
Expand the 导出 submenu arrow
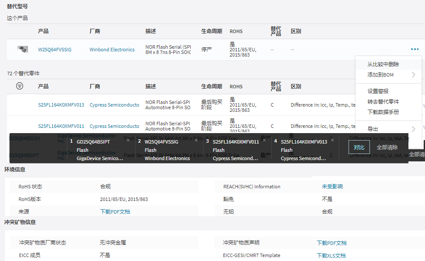[x=413, y=129]
